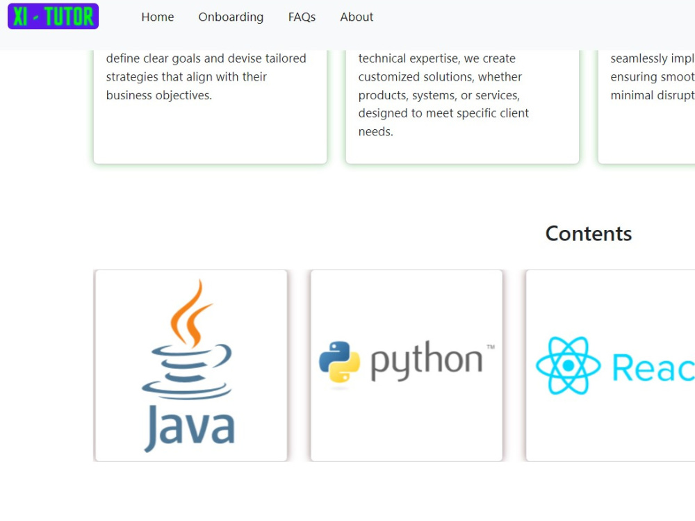Click the Python snake logo icon
The width and height of the screenshot is (695, 521).
tap(339, 361)
